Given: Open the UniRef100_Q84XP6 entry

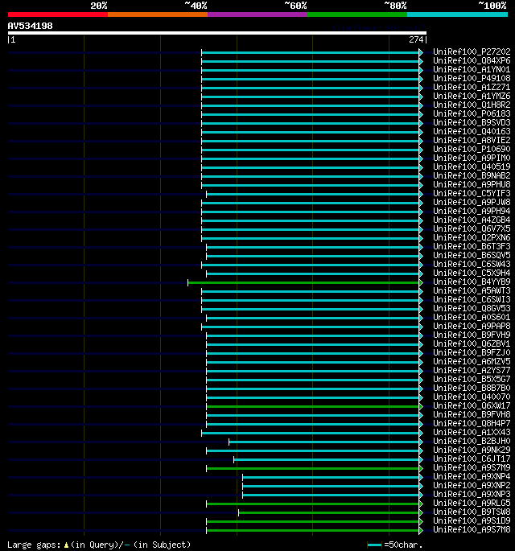Looking at the screenshot, I should pyautogui.click(x=472, y=60).
